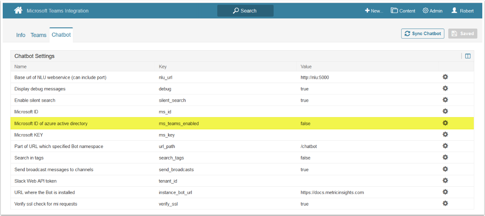Select 'Send broadcast messages to channels' name
Screen dimensions: 485x216
tap(54, 170)
